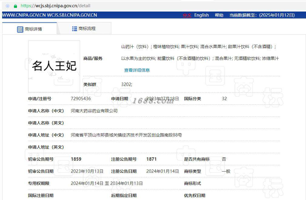The height and width of the screenshot is (200, 306).
Task: Click the 是否共有商标 label
Action: click(x=197, y=159)
